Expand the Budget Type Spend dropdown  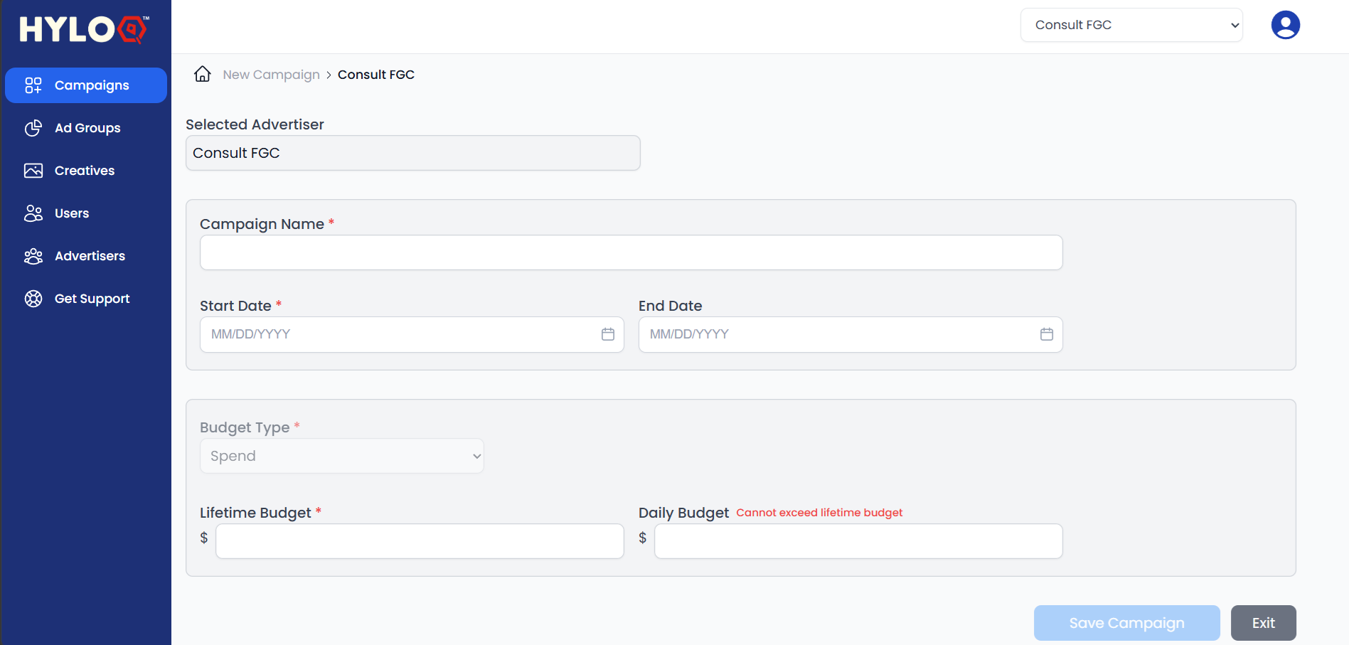pos(342,456)
